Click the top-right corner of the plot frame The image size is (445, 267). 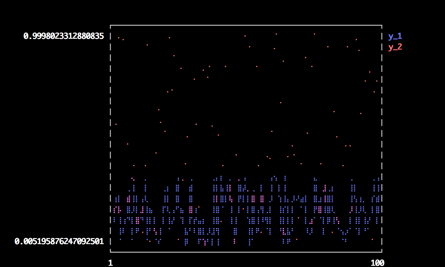(382, 25)
